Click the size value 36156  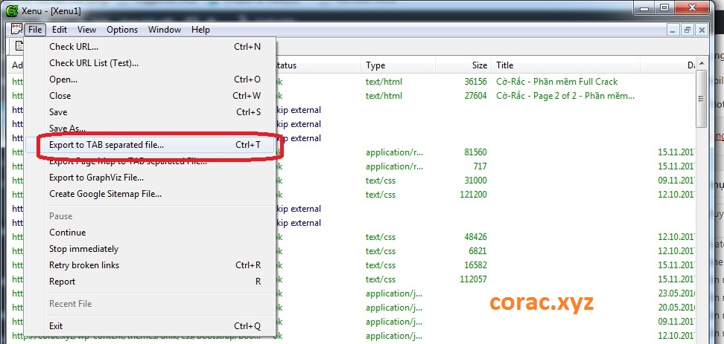tap(475, 82)
